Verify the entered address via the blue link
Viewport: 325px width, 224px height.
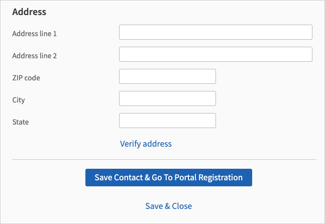[146, 144]
